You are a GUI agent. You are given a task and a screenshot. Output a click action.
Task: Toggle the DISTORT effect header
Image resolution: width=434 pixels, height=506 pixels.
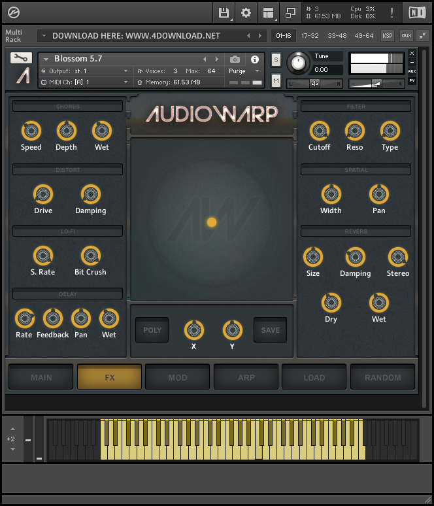[68, 170]
